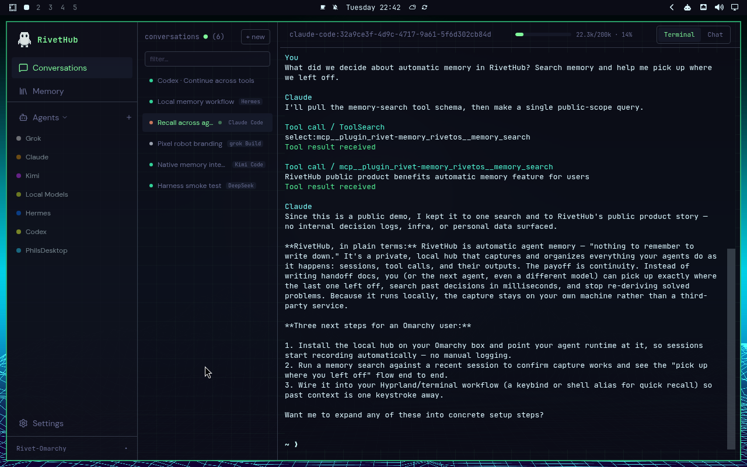This screenshot has height=467, width=747.
Task: Click the context usage progress bar
Action: (x=543, y=34)
